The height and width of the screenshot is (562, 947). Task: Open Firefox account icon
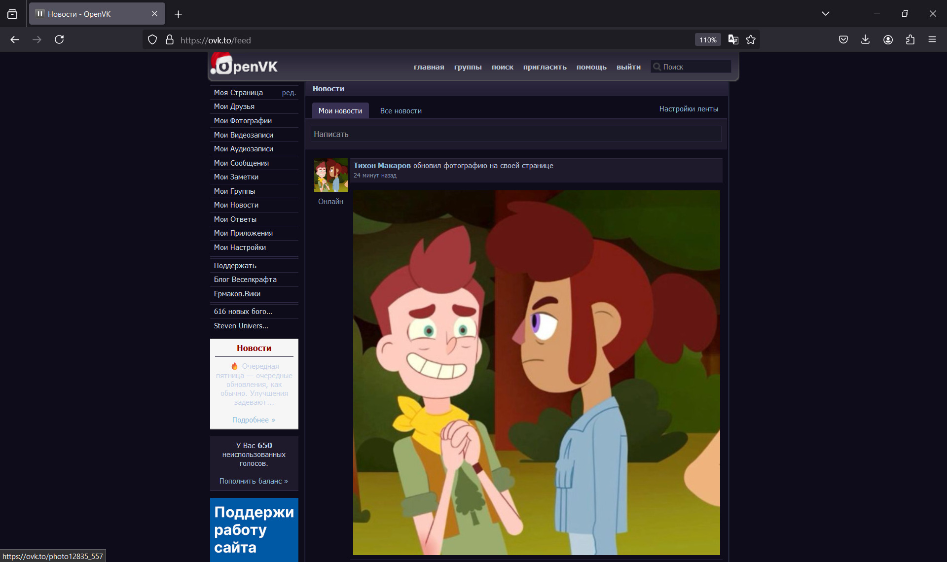pyautogui.click(x=888, y=40)
